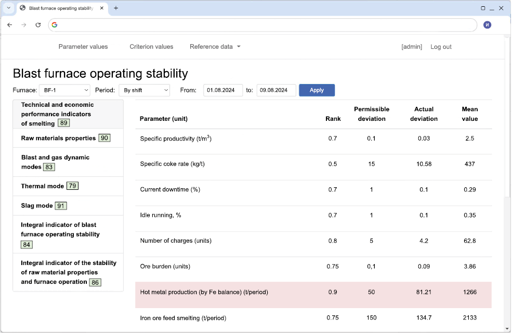Click the Log out link

pyautogui.click(x=441, y=47)
